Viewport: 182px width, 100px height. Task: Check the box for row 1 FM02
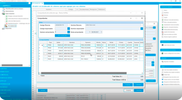[45, 45]
